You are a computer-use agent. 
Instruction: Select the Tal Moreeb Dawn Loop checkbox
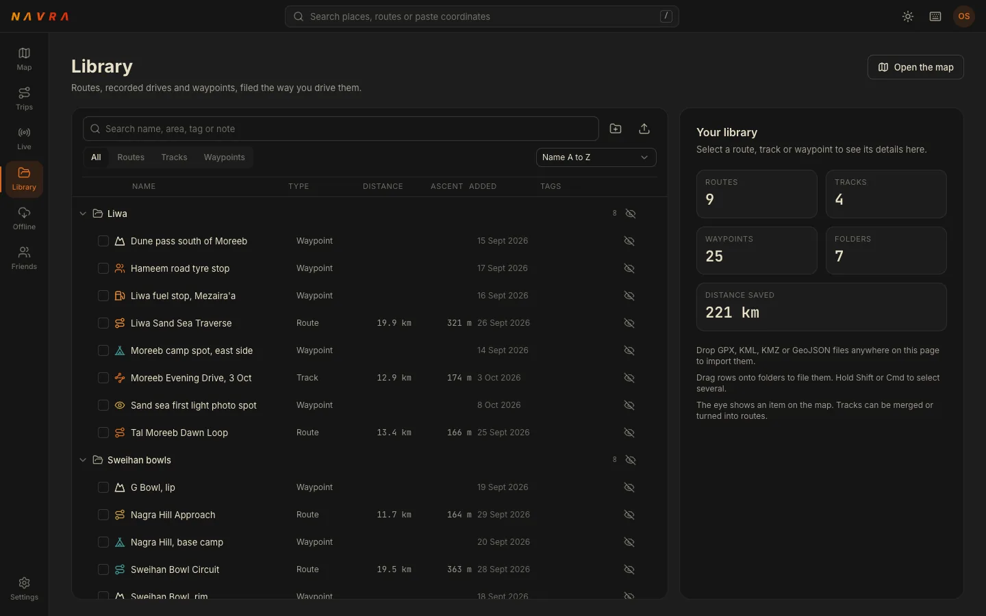(x=103, y=433)
